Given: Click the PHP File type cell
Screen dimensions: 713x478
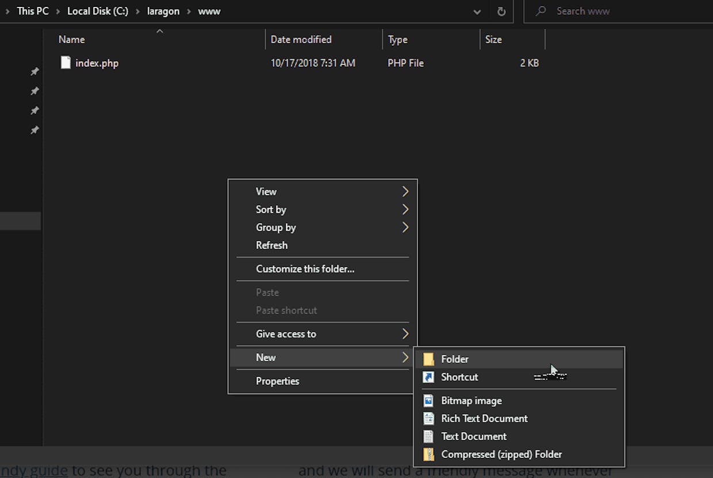Looking at the screenshot, I should click(x=405, y=63).
